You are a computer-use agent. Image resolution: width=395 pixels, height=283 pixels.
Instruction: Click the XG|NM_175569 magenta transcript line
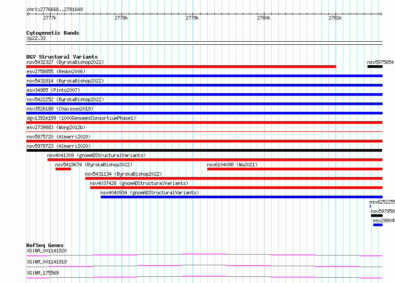pyautogui.click(x=204, y=277)
